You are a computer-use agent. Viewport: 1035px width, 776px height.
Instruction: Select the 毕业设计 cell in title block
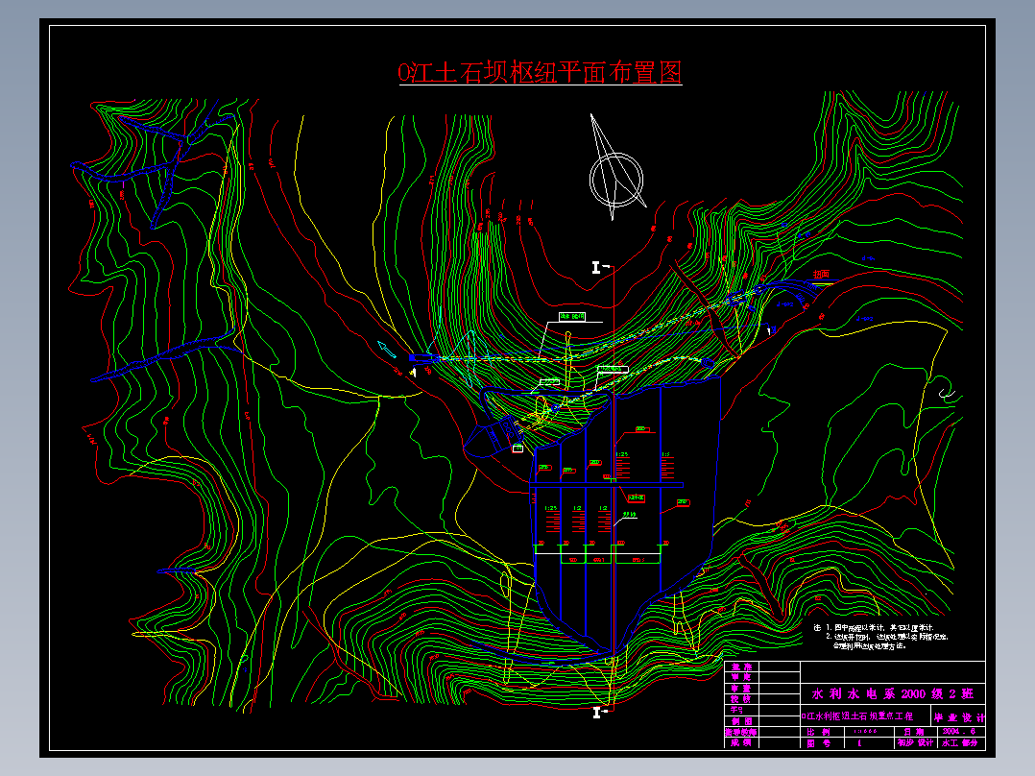(958, 717)
